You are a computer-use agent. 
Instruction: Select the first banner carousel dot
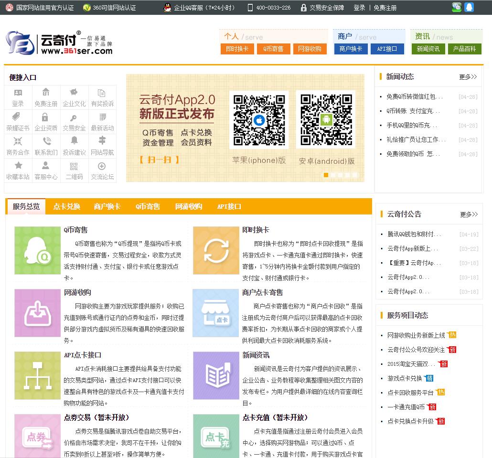click(x=326, y=175)
